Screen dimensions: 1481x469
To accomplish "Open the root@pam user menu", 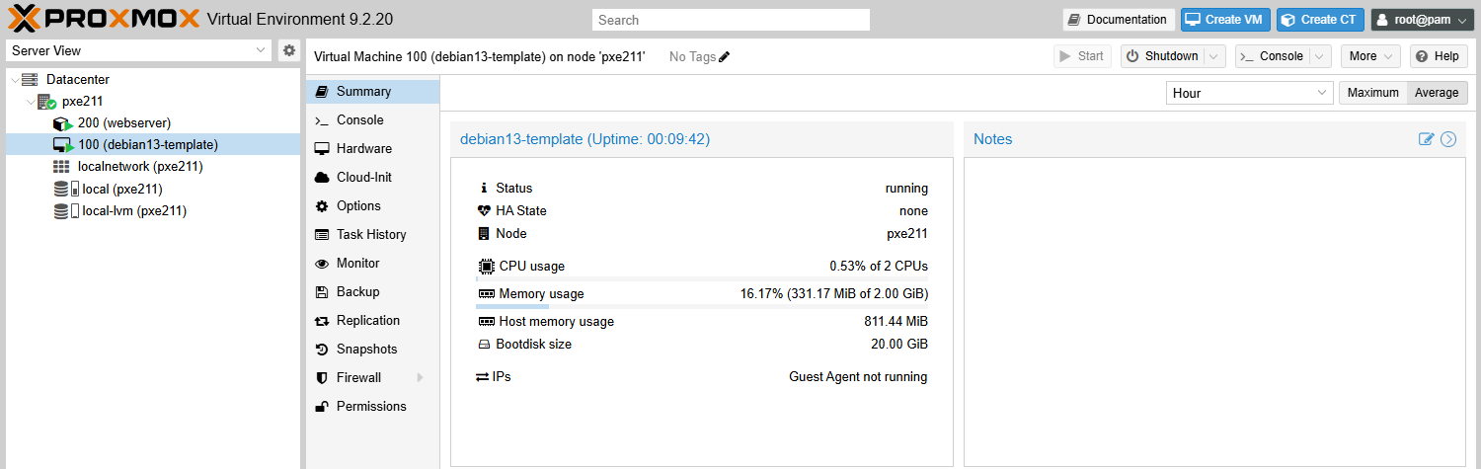I will [1422, 20].
